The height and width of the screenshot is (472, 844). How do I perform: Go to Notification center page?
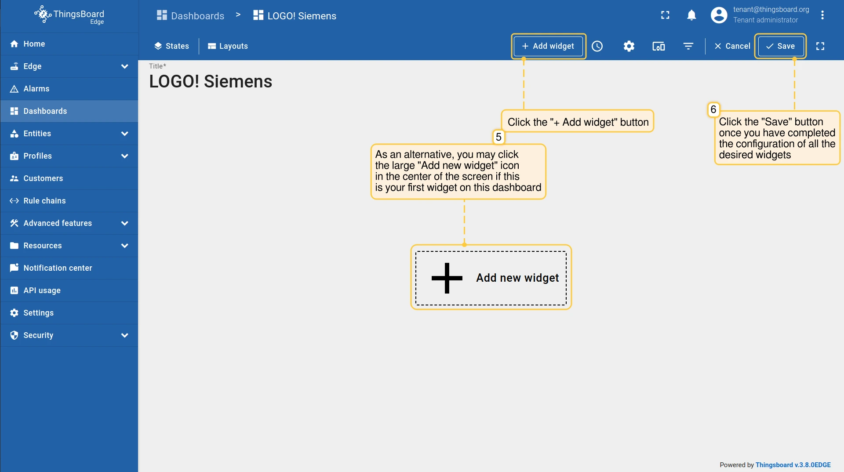[58, 268]
